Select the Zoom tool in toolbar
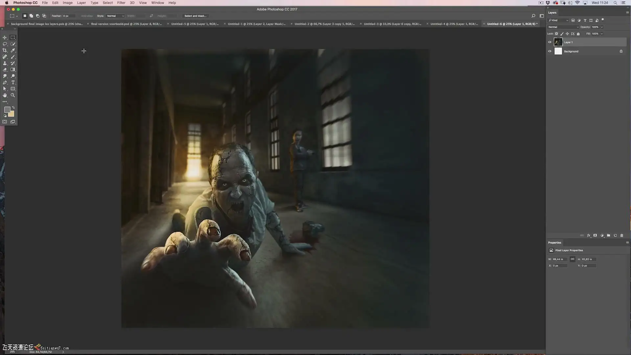This screenshot has height=355, width=631. click(13, 95)
